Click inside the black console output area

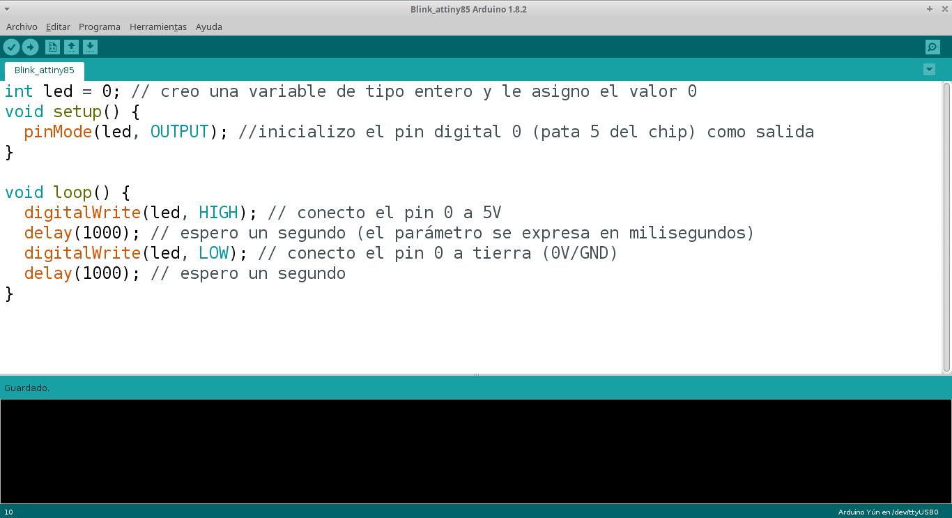[x=476, y=450]
